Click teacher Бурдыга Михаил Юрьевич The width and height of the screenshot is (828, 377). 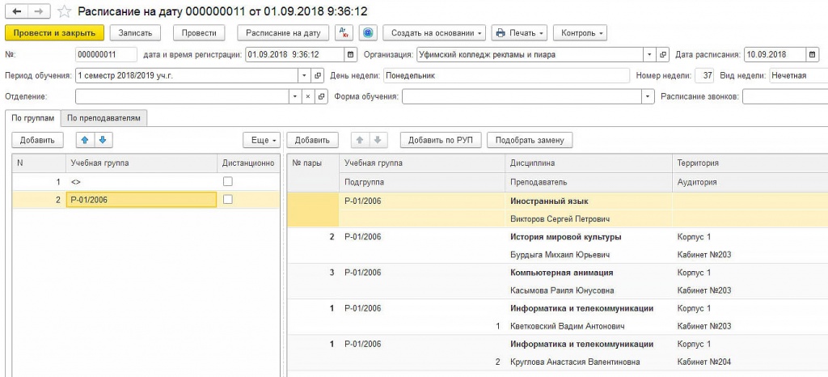[560, 255]
